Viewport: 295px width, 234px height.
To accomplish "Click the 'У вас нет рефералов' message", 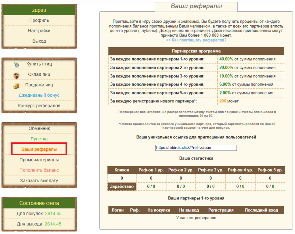I will point(196,218).
